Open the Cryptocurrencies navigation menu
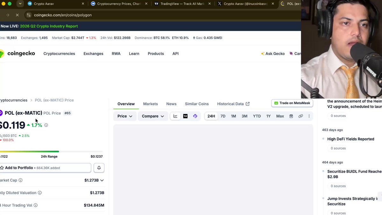382x215 pixels. tap(59, 54)
